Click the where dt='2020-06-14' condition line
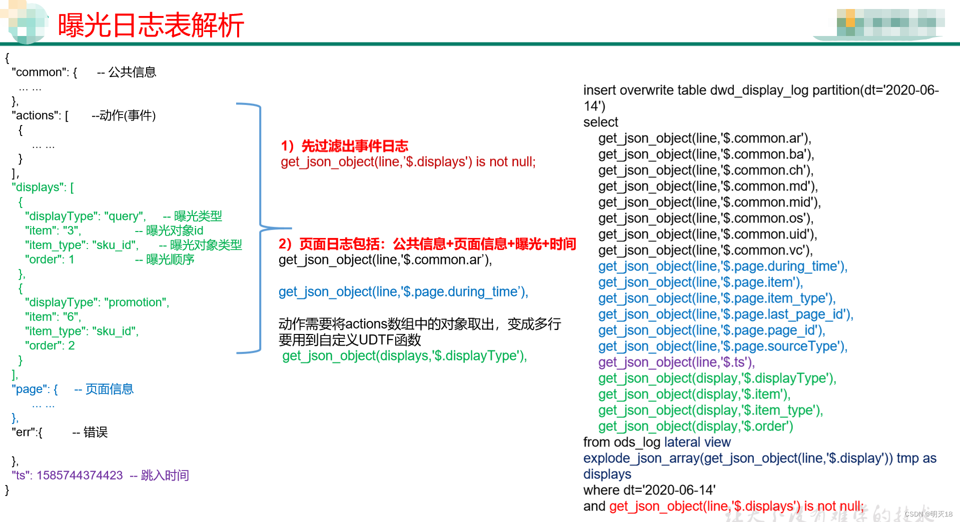The width and height of the screenshot is (960, 522). tap(650, 490)
